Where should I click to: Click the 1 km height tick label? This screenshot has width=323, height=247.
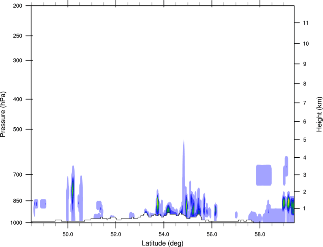pos(305,209)
